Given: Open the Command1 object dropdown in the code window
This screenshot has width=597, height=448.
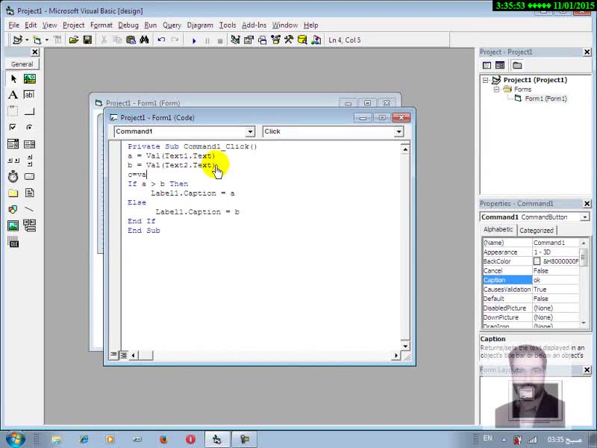Looking at the screenshot, I should 250,131.
